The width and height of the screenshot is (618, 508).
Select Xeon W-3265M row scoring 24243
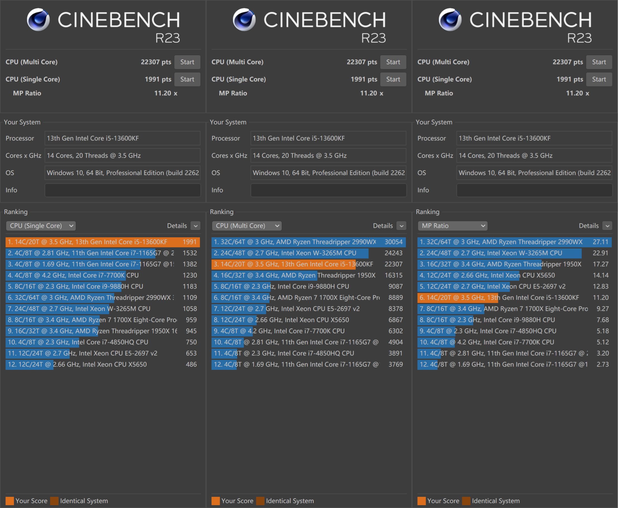(308, 253)
